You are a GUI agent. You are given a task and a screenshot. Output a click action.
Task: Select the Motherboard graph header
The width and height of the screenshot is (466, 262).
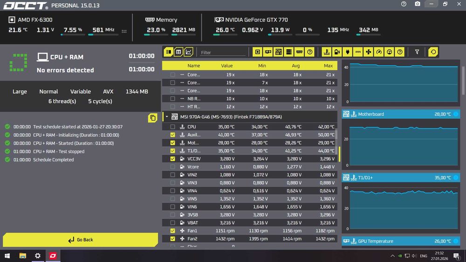tap(401, 114)
